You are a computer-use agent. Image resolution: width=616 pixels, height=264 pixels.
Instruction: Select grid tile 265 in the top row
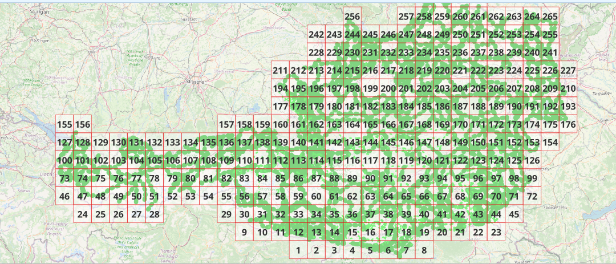pos(550,17)
